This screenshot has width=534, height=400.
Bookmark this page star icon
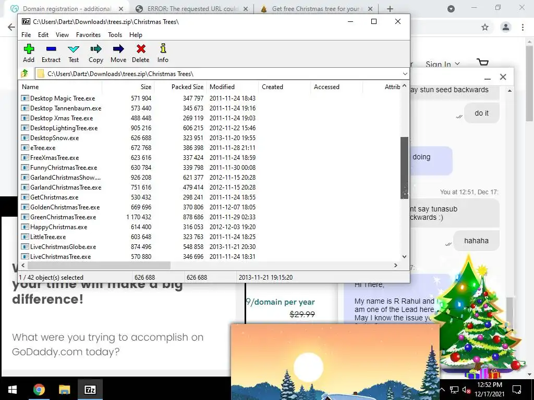[485, 27]
